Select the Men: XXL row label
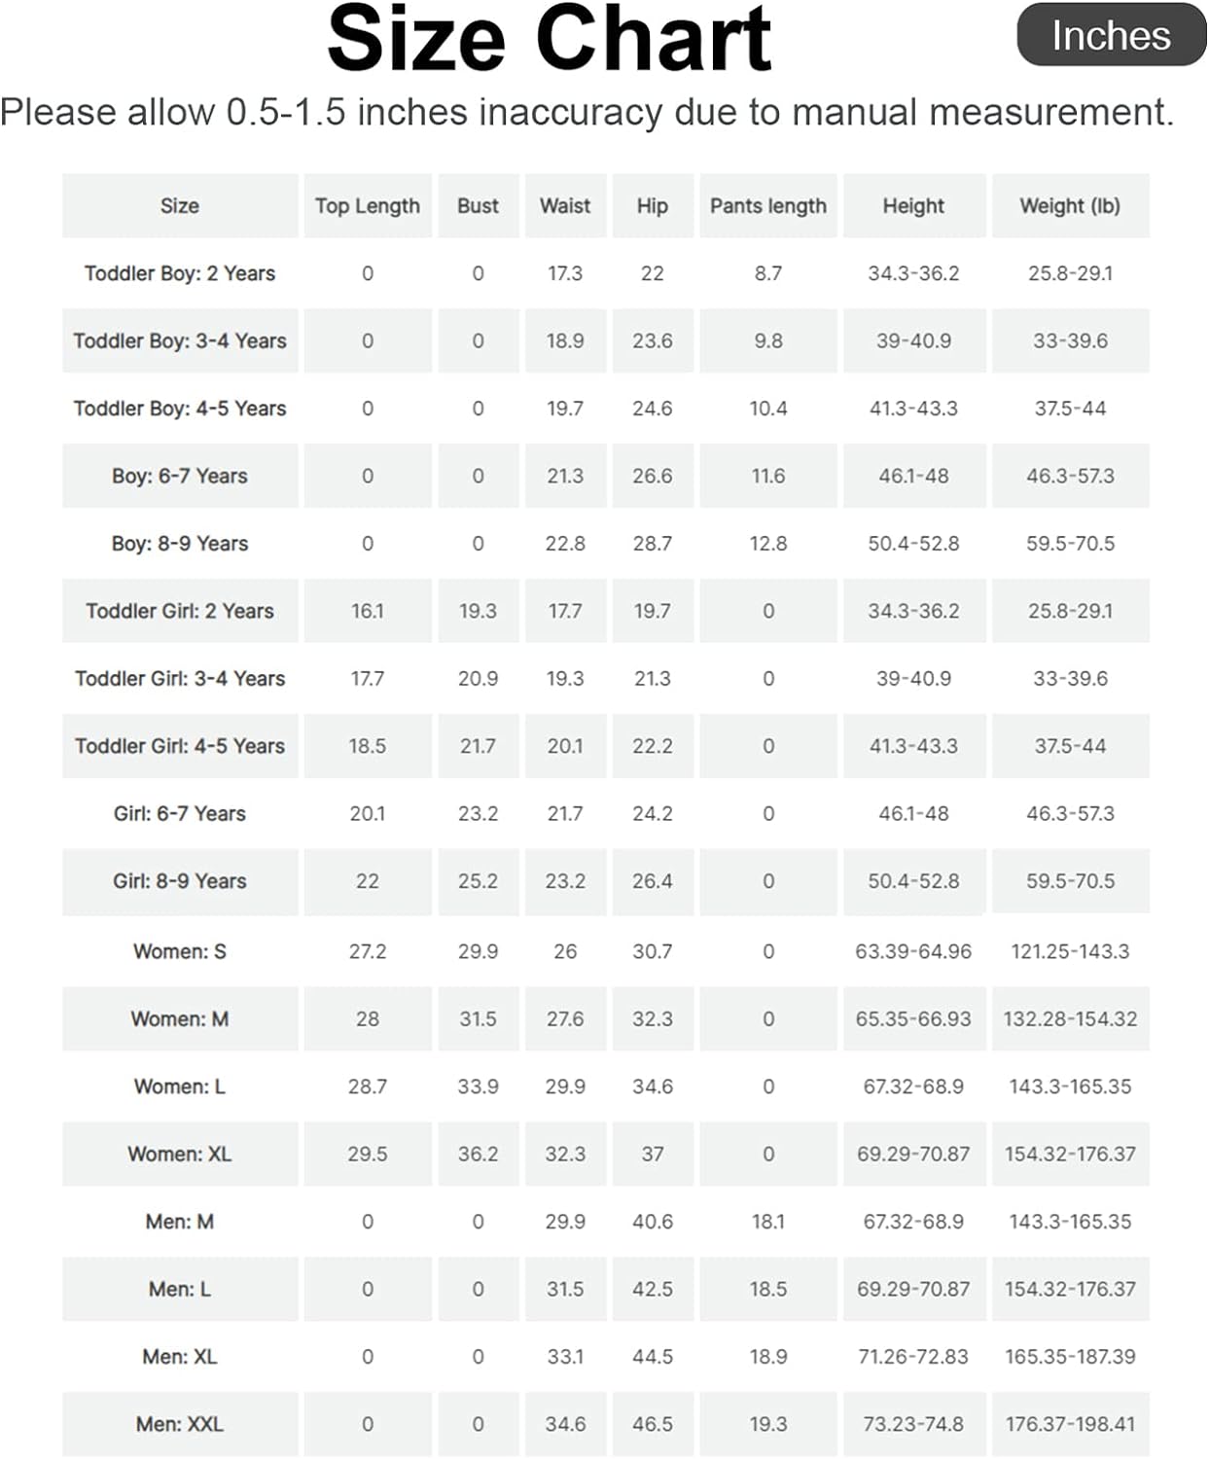This screenshot has width=1209, height=1459. 180,1424
